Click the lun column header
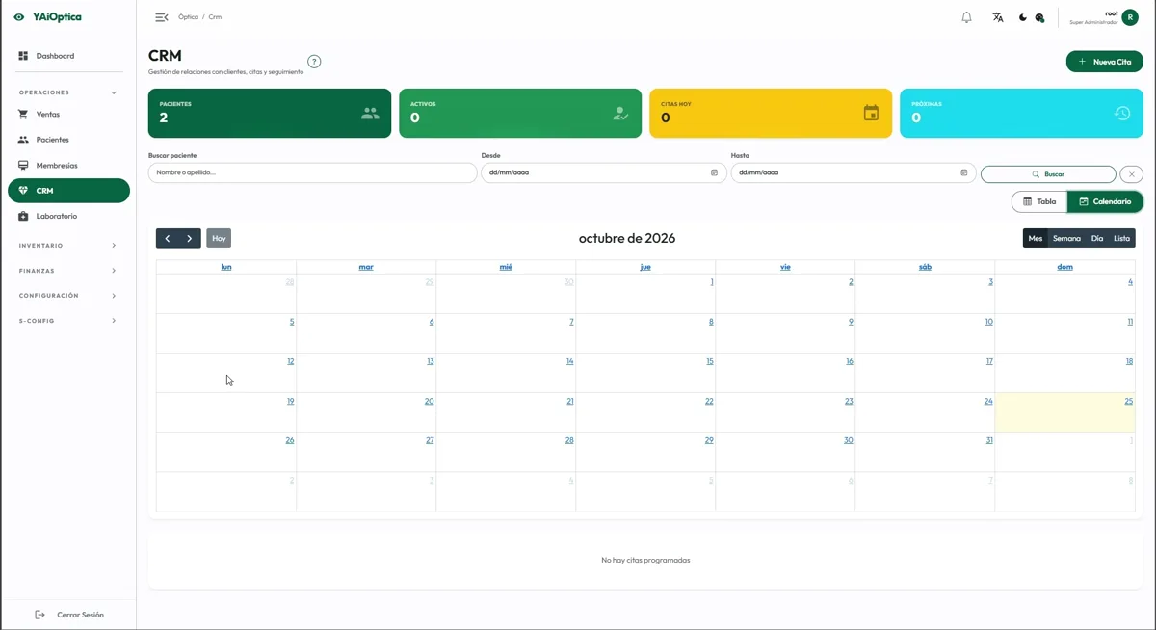Viewport: 1156px width, 630px height. [226, 267]
